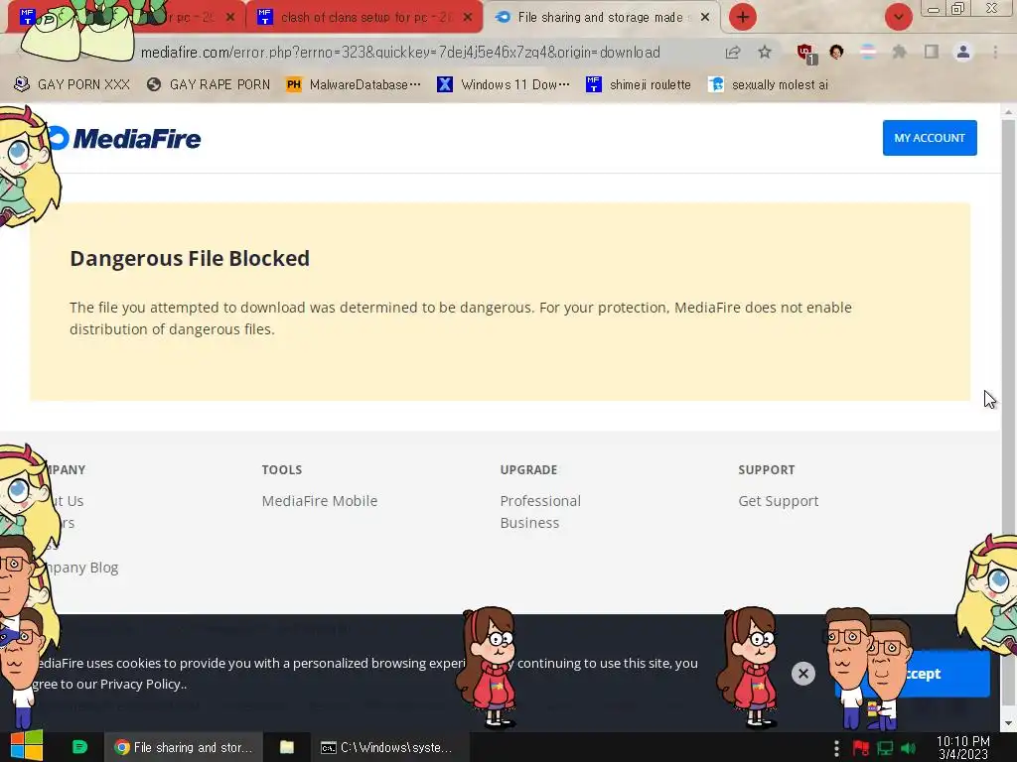Switch to the Chrome File sharing taskbar item
This screenshot has width=1017, height=762.
(x=183, y=747)
